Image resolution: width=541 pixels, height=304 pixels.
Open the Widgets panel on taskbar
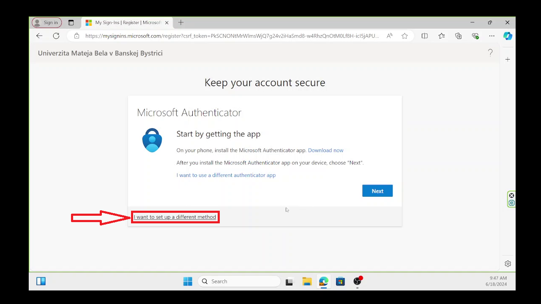[41, 281]
